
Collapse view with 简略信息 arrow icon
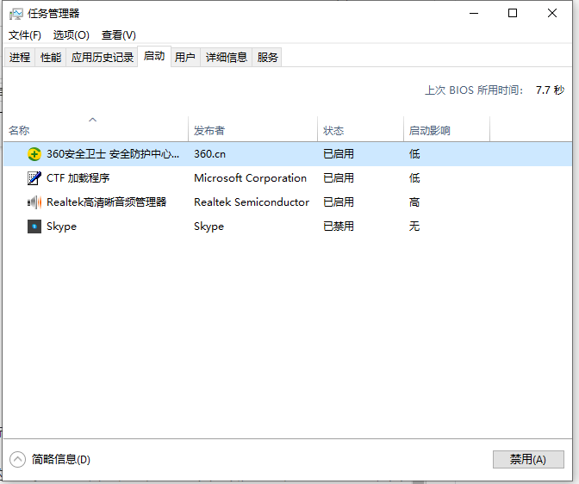pyautogui.click(x=18, y=460)
